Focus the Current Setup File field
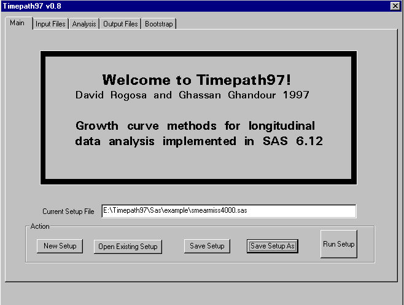 click(229, 211)
